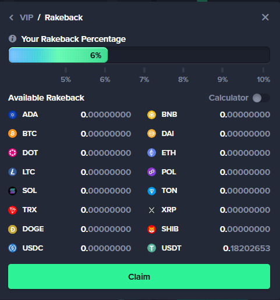Click the Rakeback breadcrumb title

point(64,17)
